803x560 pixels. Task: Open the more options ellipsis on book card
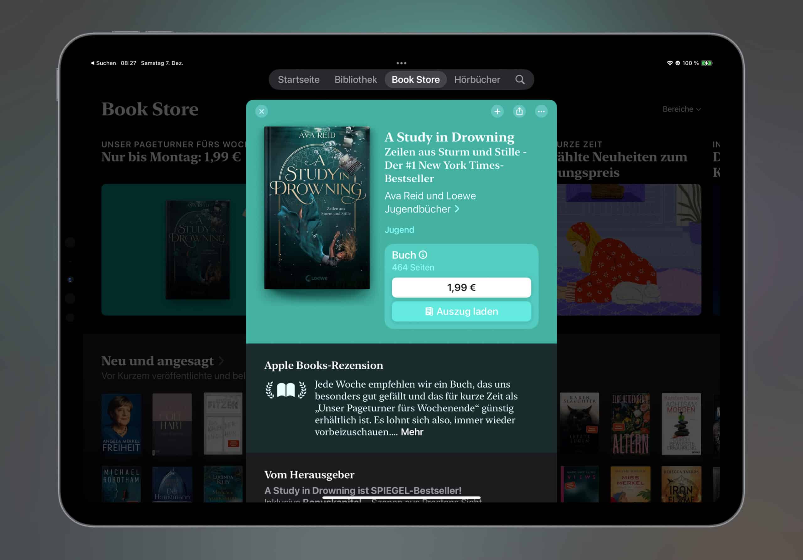(x=541, y=112)
